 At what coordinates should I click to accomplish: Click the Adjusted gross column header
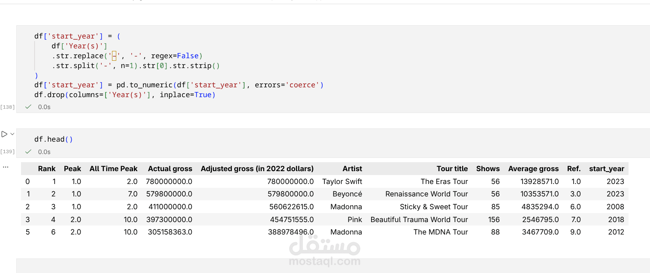(x=257, y=169)
